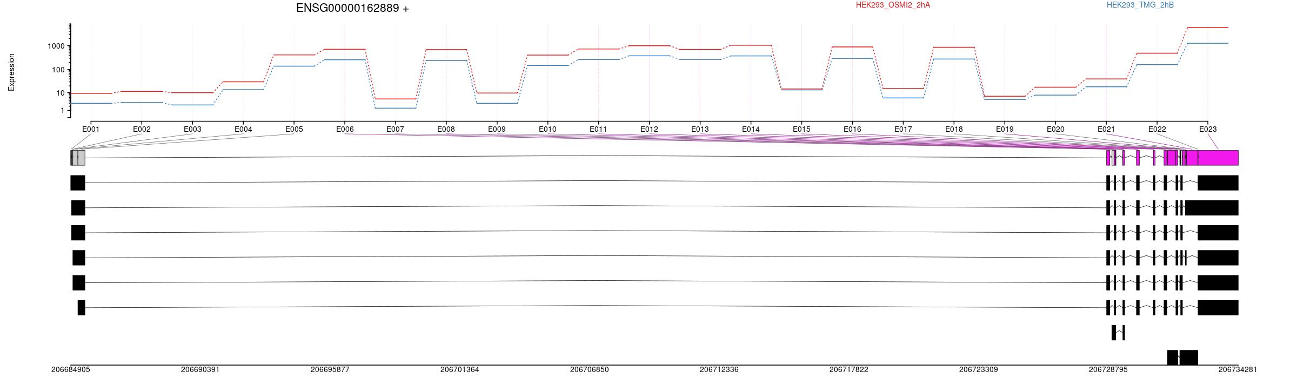Select exon label E012

click(649, 130)
